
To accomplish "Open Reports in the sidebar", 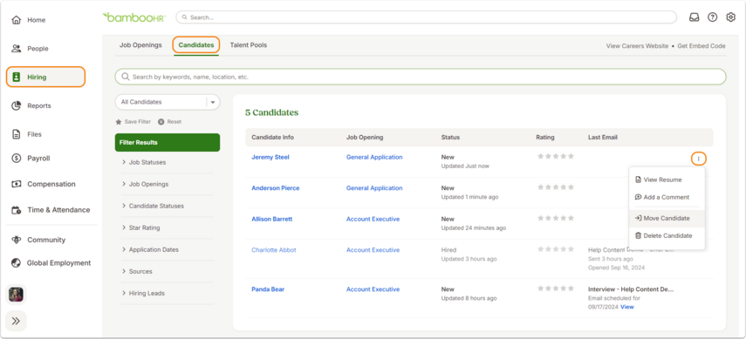I will click(31, 105).
